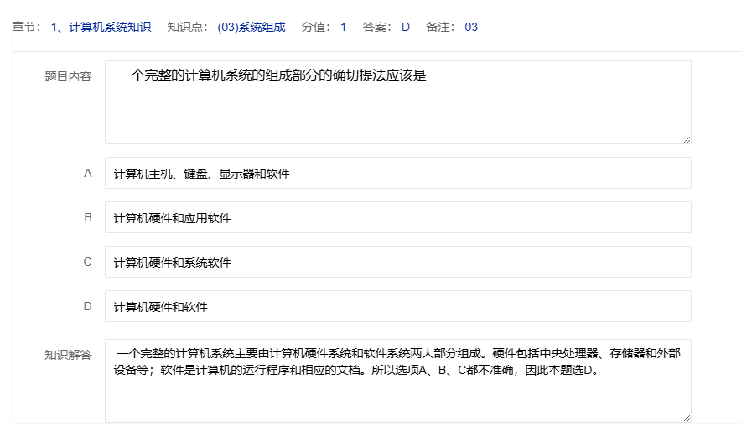752x447 pixels.
Task: Select option C field 计算机硬件和系统软件
Action: click(397, 262)
